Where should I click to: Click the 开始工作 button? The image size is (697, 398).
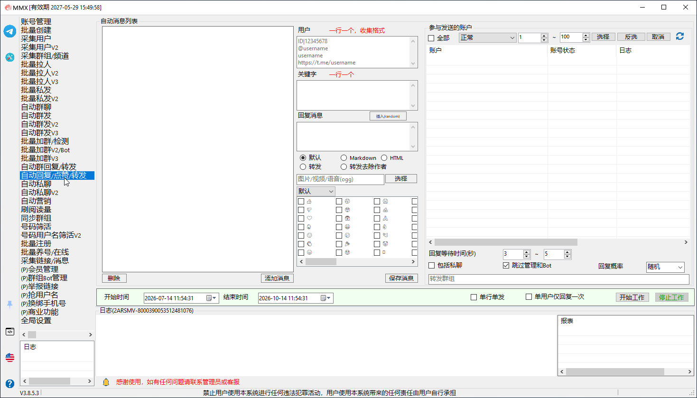[632, 297]
